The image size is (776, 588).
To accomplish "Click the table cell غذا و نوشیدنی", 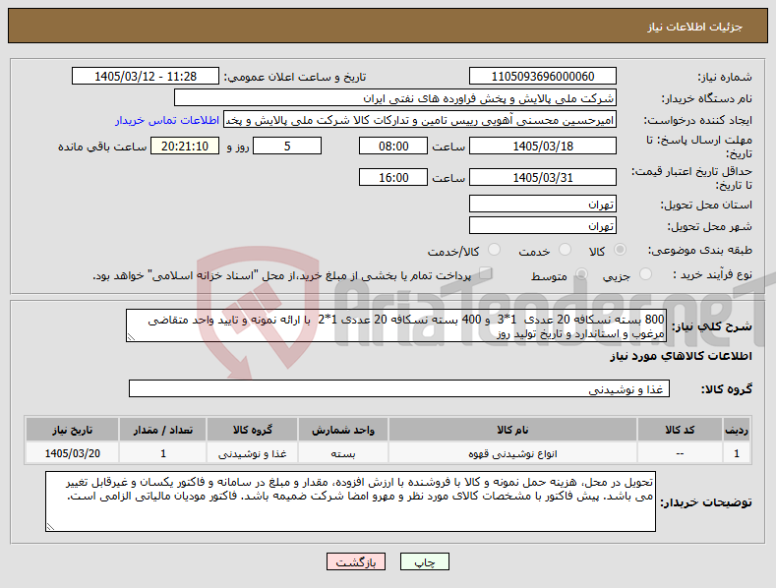I will click(x=253, y=453).
